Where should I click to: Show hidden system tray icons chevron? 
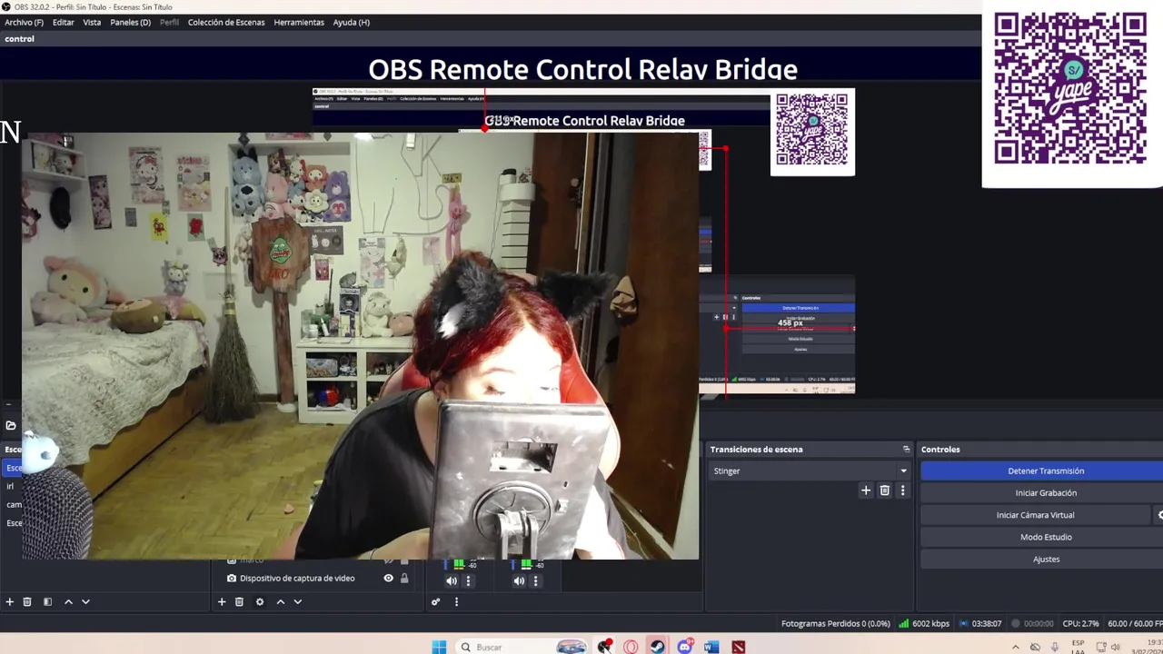pos(1015,648)
